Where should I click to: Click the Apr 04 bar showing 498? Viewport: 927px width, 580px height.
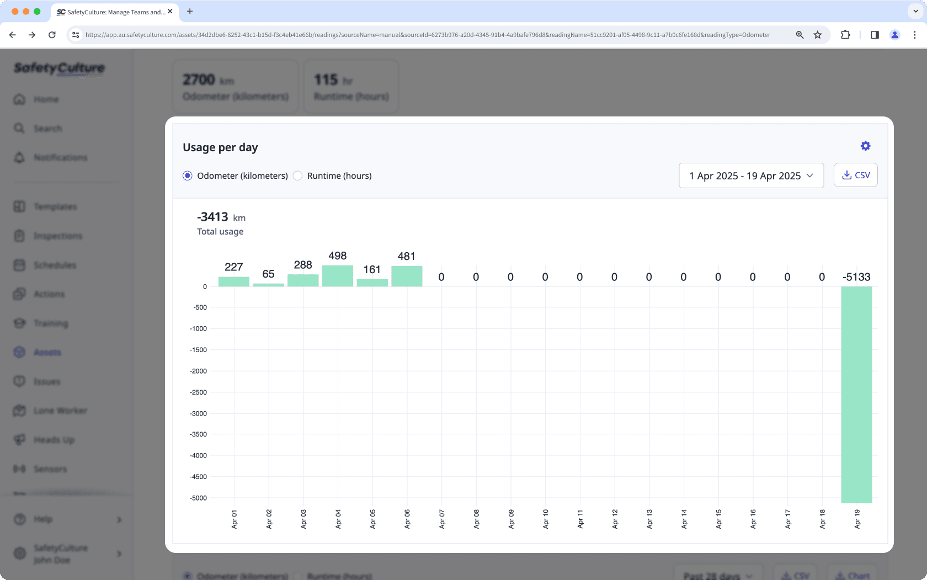coord(337,275)
